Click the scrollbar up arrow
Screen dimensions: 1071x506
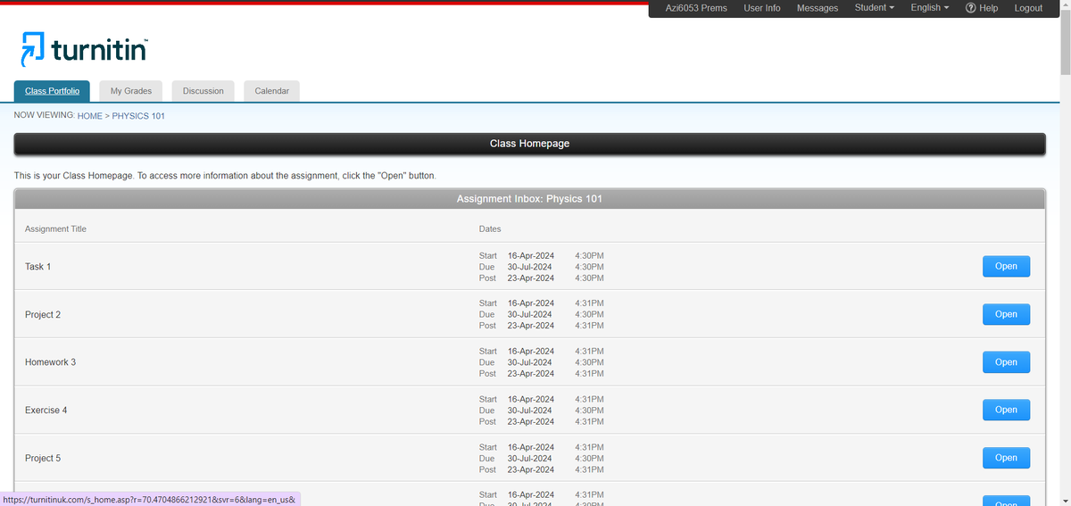pos(1064,6)
